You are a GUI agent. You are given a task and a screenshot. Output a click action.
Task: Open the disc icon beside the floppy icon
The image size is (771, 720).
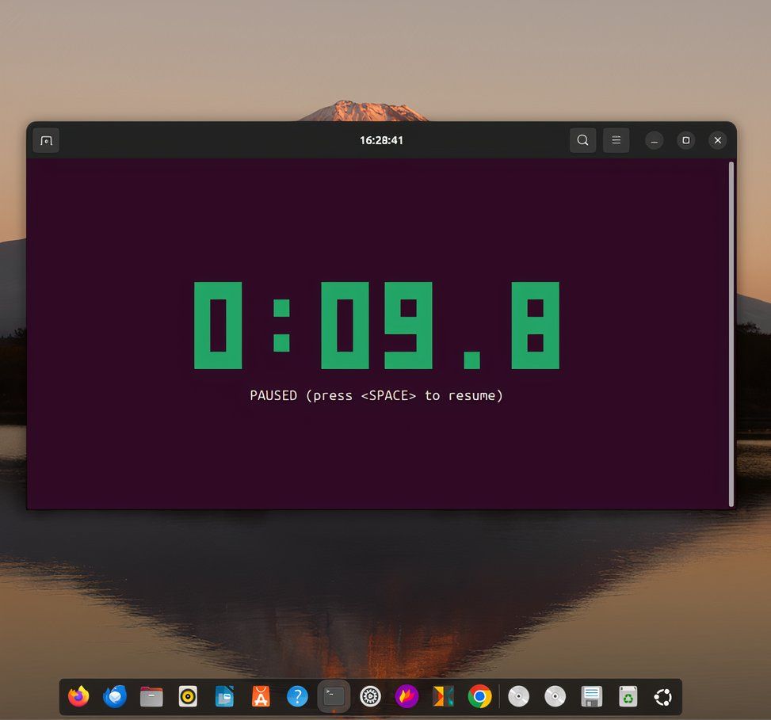[555, 697]
